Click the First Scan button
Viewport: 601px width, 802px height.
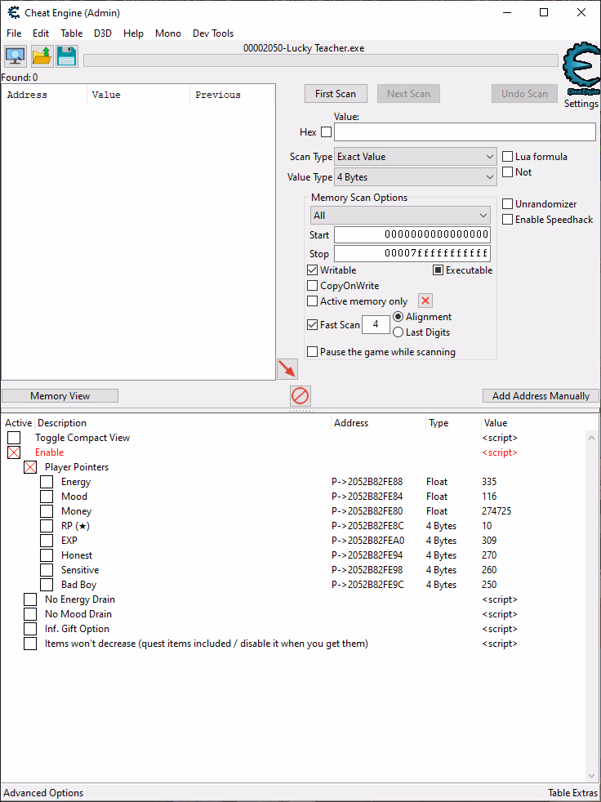click(336, 94)
